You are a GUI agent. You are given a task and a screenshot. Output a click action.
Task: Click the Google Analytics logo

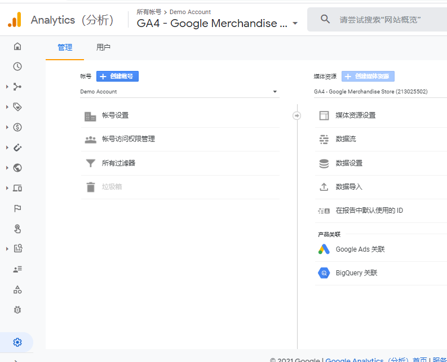(15, 20)
